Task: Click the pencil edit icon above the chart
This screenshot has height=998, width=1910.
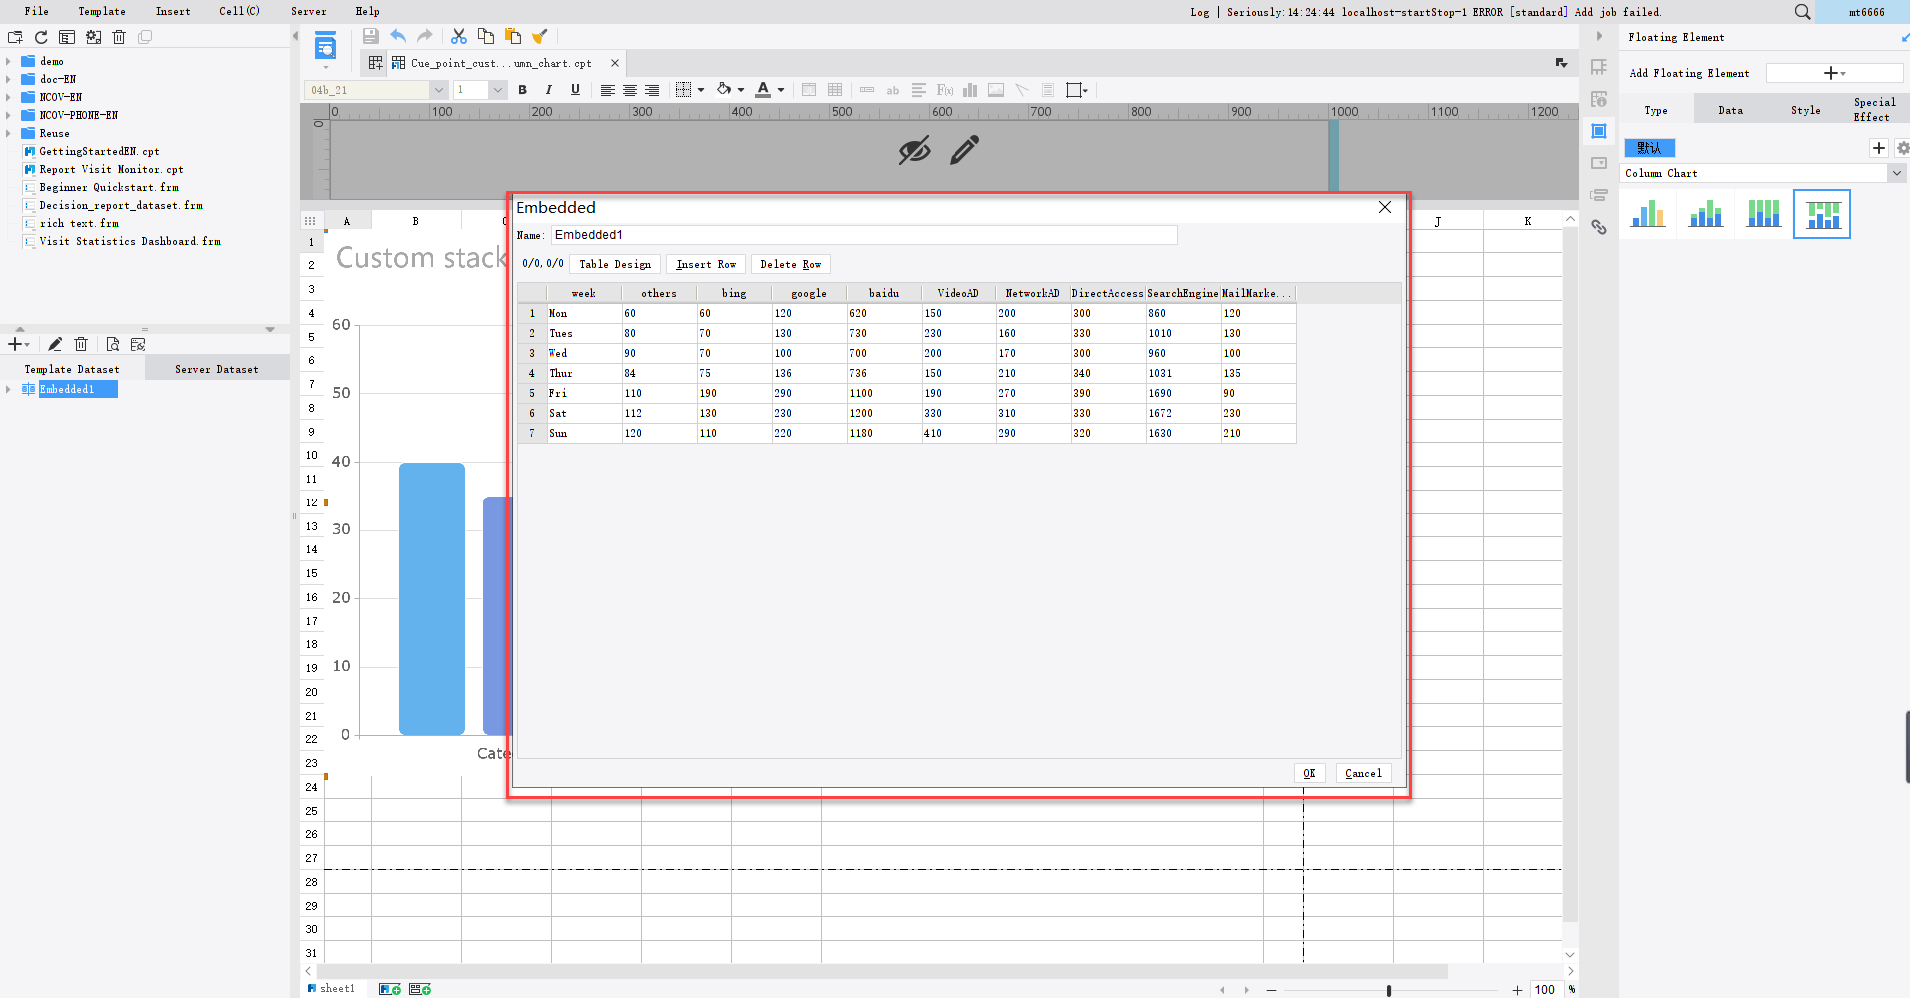Action: click(x=964, y=150)
